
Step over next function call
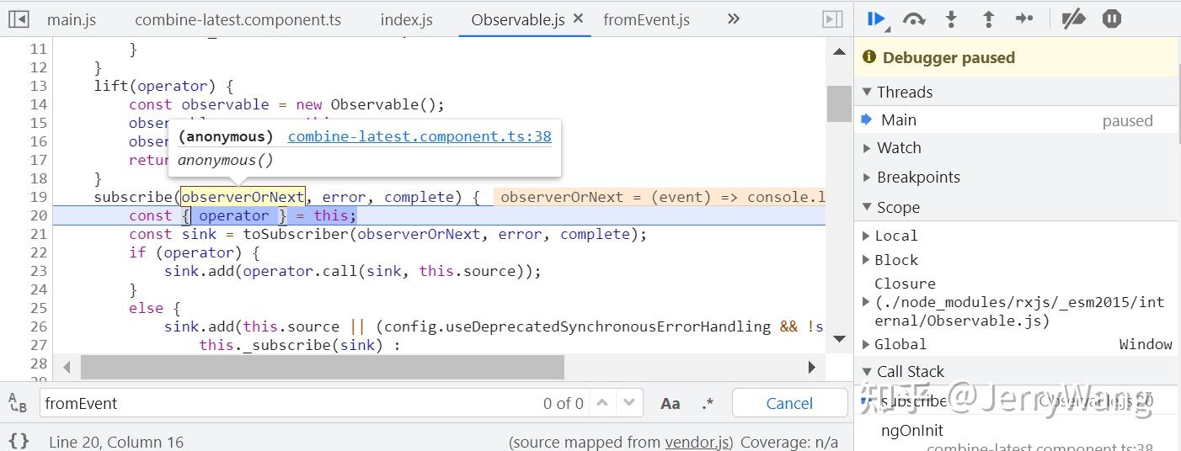pos(914,19)
